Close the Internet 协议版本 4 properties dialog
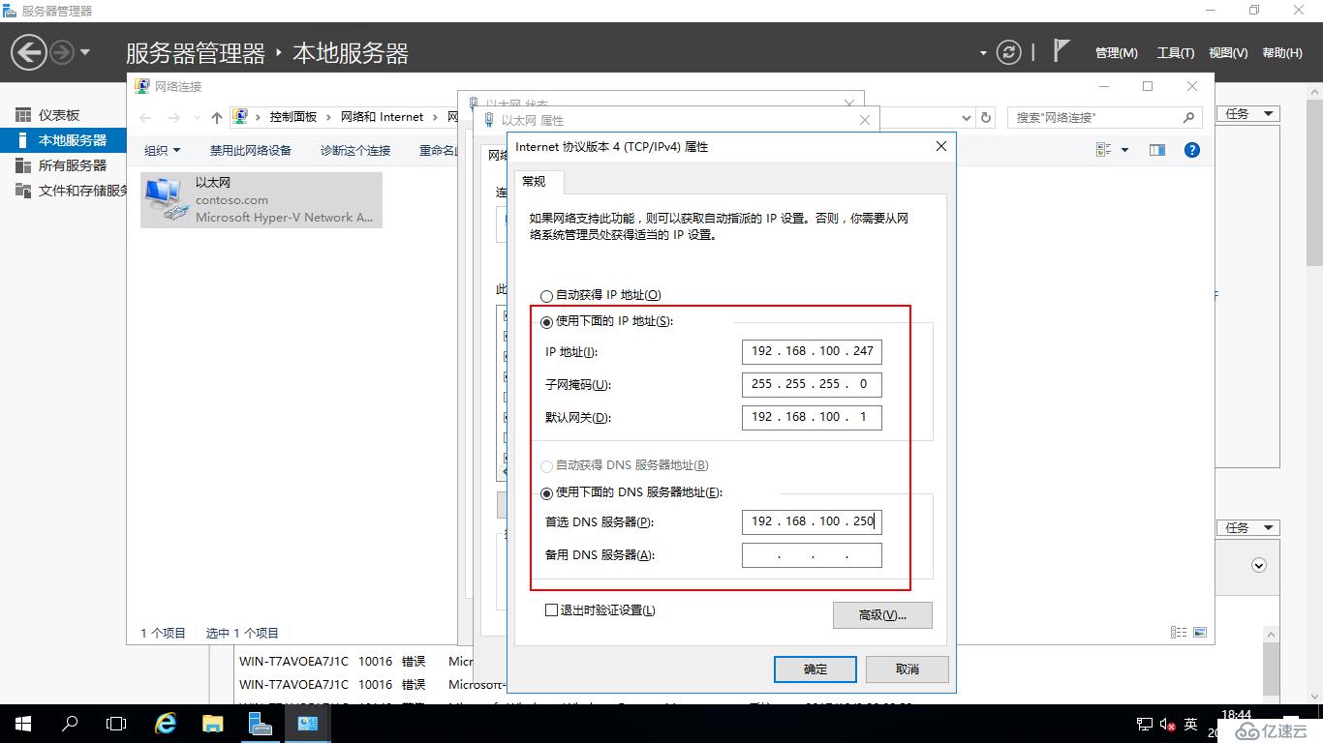 click(941, 146)
